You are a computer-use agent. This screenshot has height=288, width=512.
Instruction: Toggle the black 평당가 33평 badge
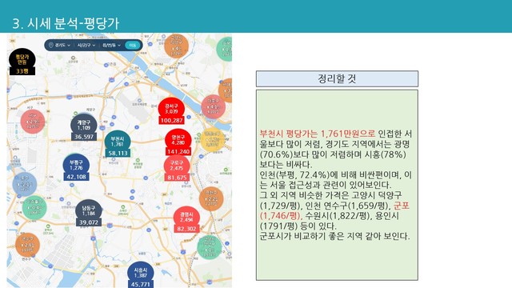[22, 62]
